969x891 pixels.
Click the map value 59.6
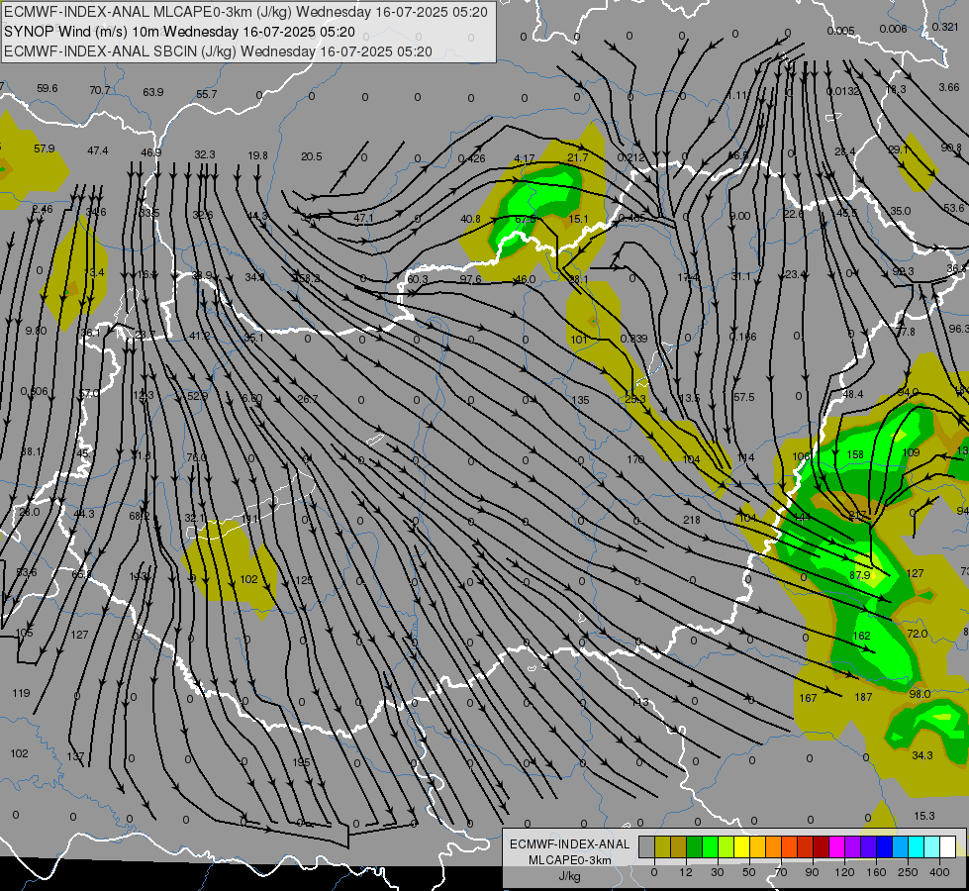[47, 88]
